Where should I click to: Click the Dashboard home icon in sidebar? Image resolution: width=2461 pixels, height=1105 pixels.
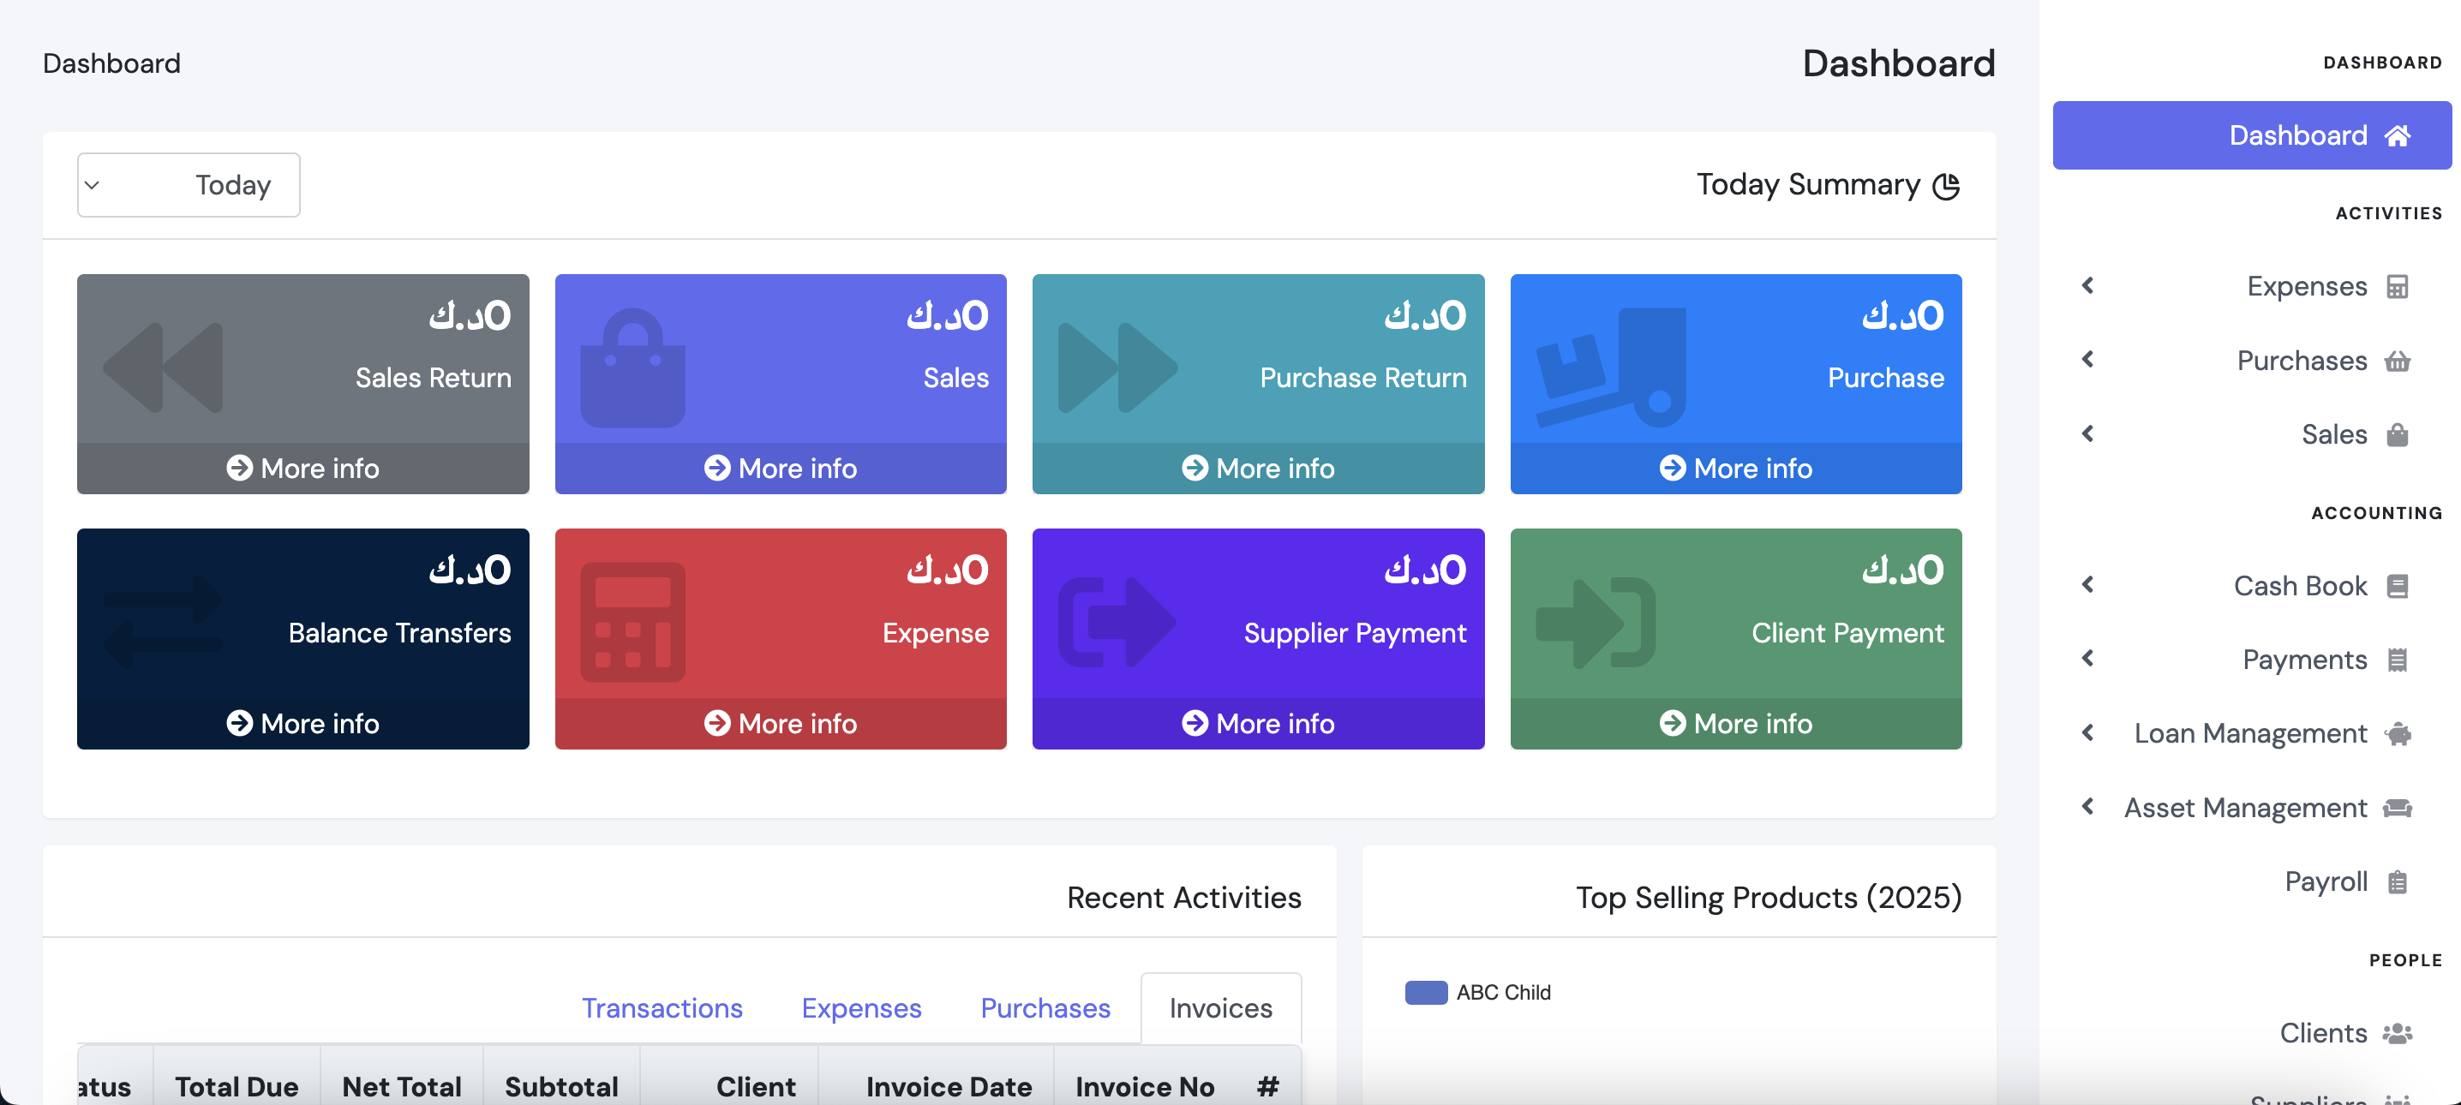[x=2397, y=135]
